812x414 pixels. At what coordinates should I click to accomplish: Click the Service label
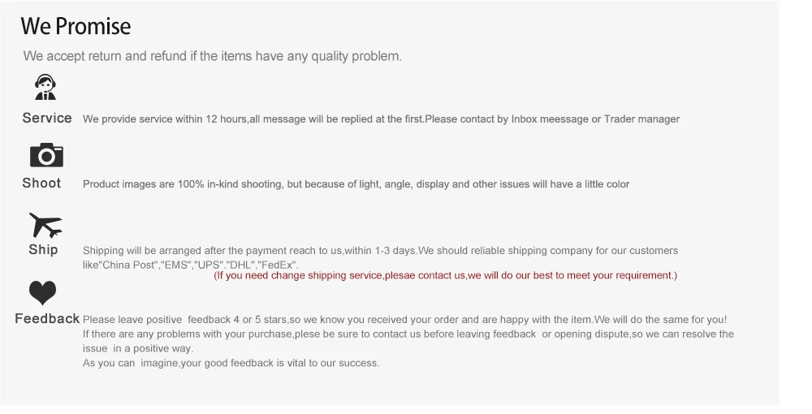coord(47,118)
